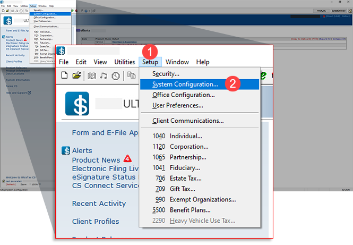Click copy documents icon in enlarged toolbar
Screen dimensions: 353x245
(x=131, y=75)
